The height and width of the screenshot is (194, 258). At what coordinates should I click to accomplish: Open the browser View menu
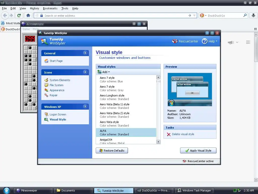pyautogui.click(x=23, y=8)
